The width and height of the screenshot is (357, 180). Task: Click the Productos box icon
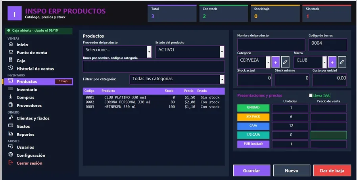tap(11, 81)
